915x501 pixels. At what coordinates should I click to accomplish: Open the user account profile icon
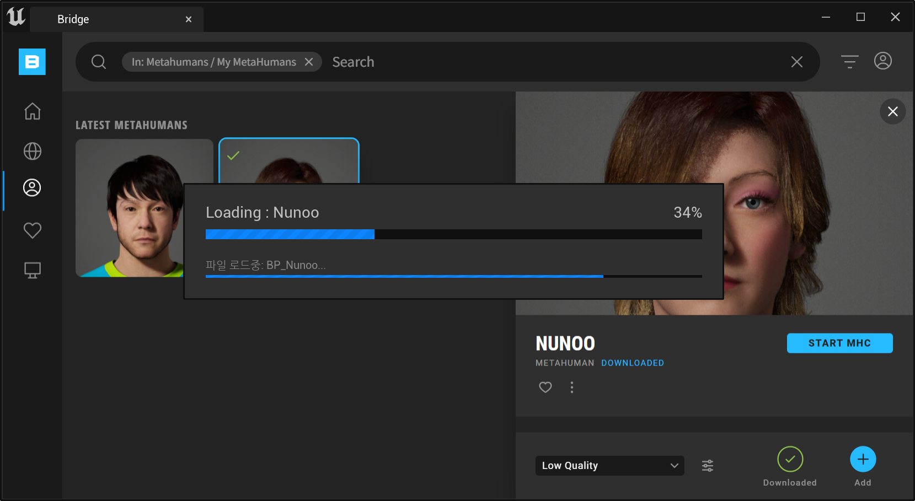click(883, 61)
